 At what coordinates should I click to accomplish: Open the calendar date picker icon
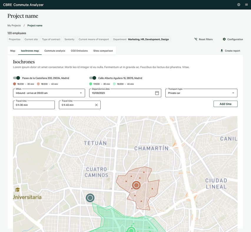(x=157, y=93)
